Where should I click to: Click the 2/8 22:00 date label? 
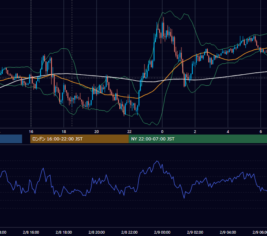point(130,232)
